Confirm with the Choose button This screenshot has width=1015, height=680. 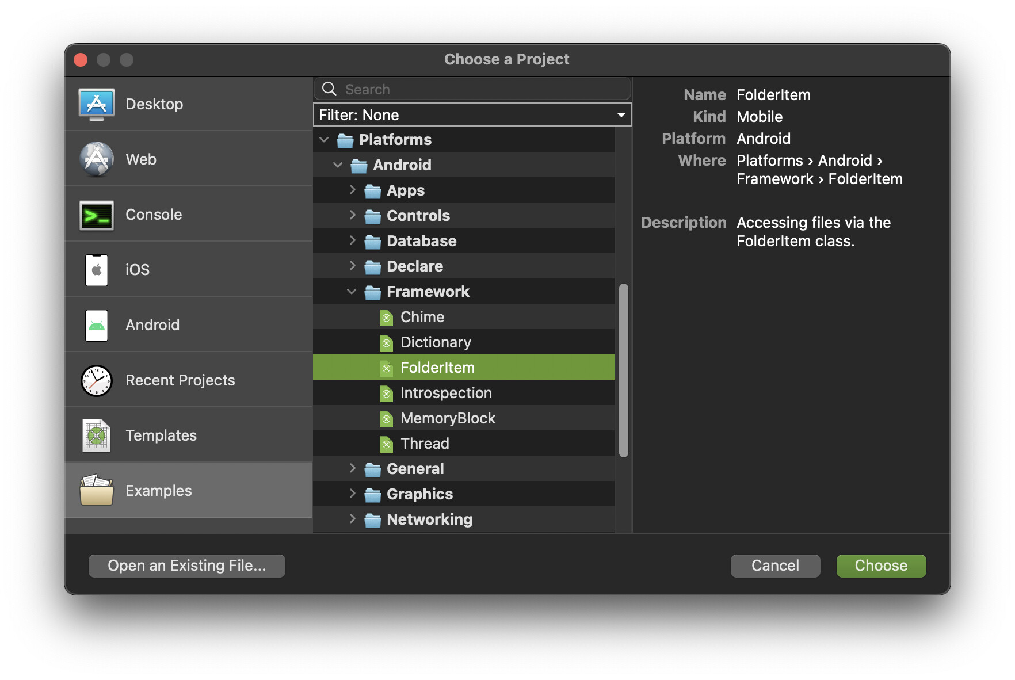pyautogui.click(x=882, y=566)
